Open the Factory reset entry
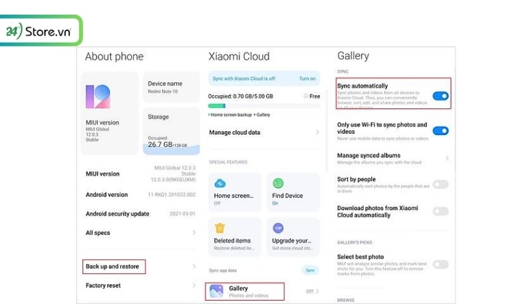The height and width of the screenshot is (304, 532). tap(140, 285)
